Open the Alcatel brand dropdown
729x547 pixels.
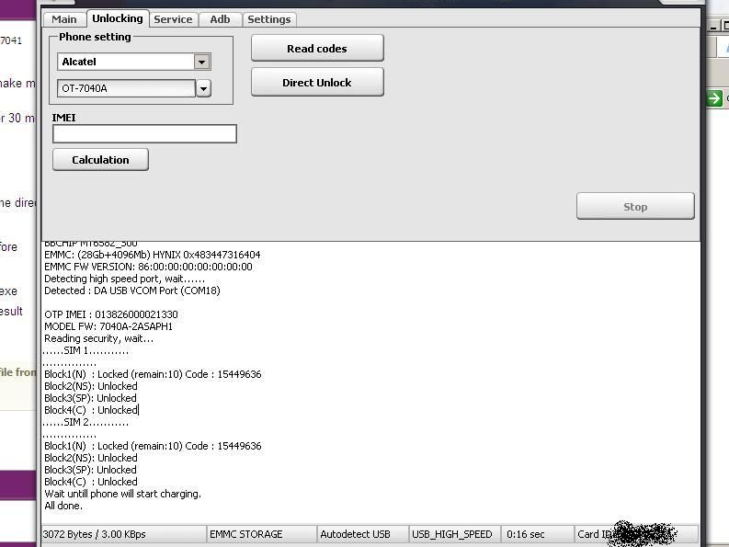tap(201, 62)
